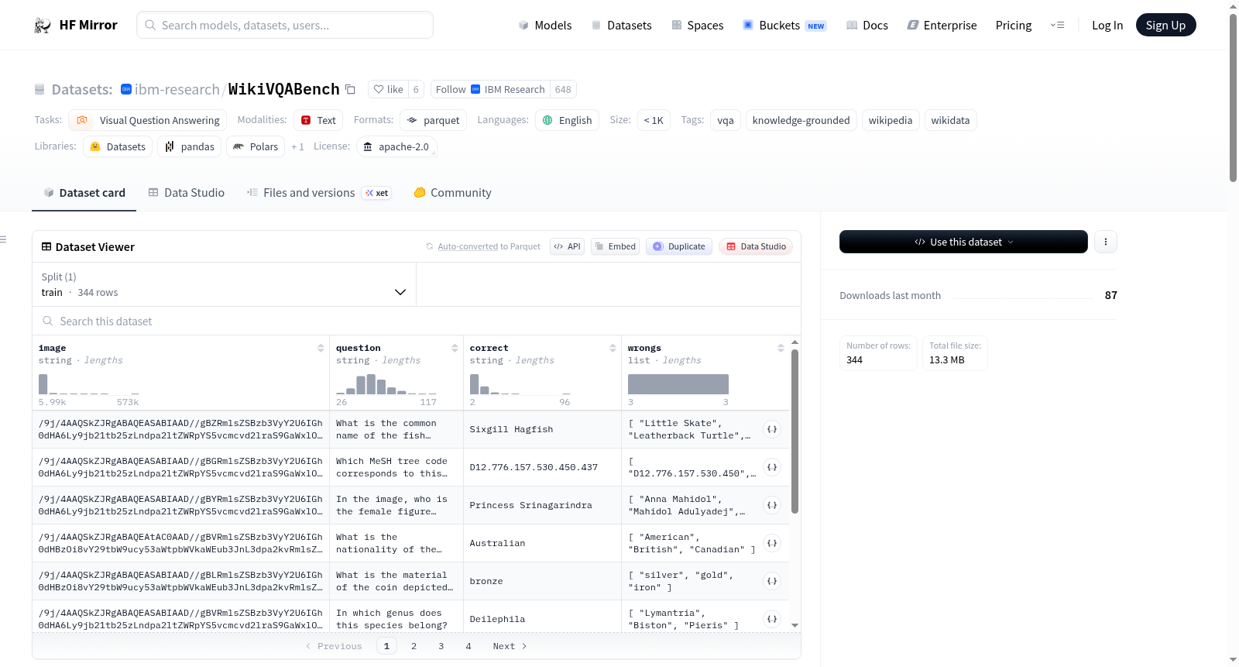1239x667 pixels.
Task: Click the Search this dataset field
Action: point(417,321)
